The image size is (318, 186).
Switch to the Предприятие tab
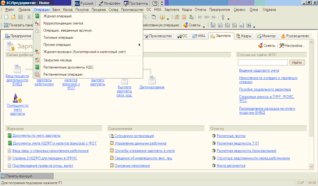pos(18,36)
